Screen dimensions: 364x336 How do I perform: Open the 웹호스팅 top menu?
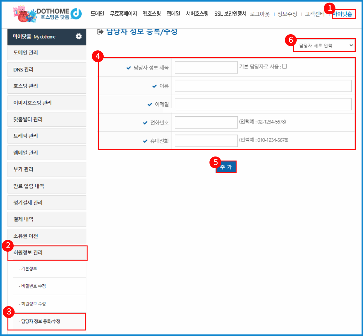point(152,14)
